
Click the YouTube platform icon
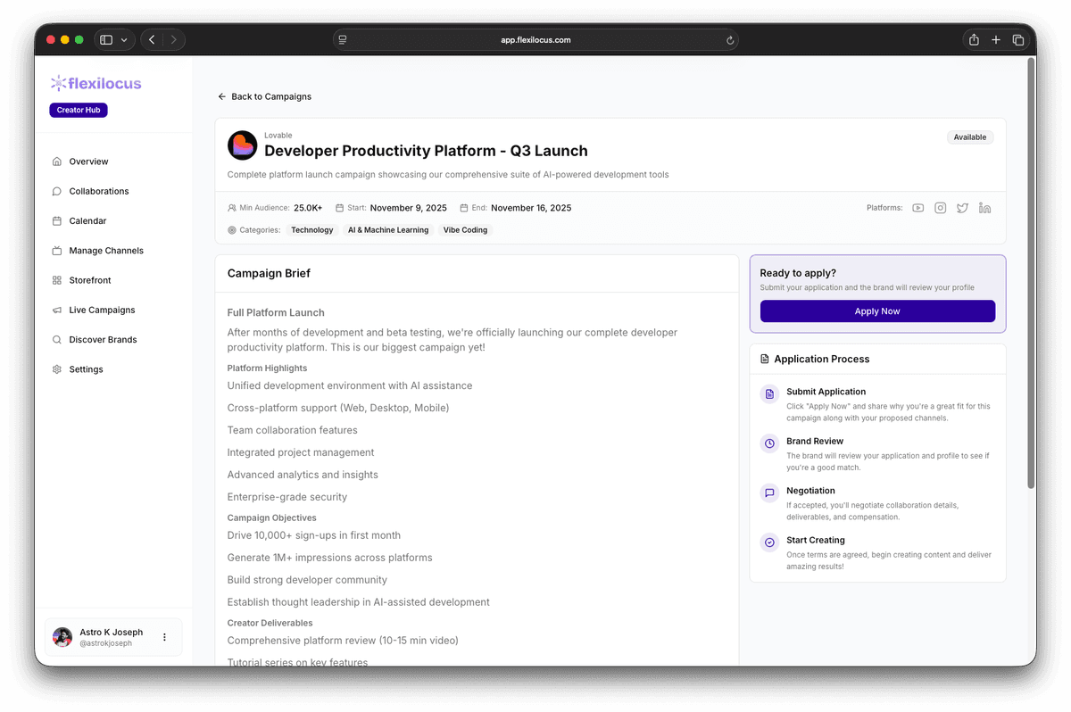pyautogui.click(x=918, y=208)
